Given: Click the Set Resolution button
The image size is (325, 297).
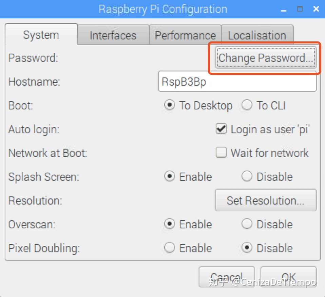Looking at the screenshot, I should click(266, 200).
